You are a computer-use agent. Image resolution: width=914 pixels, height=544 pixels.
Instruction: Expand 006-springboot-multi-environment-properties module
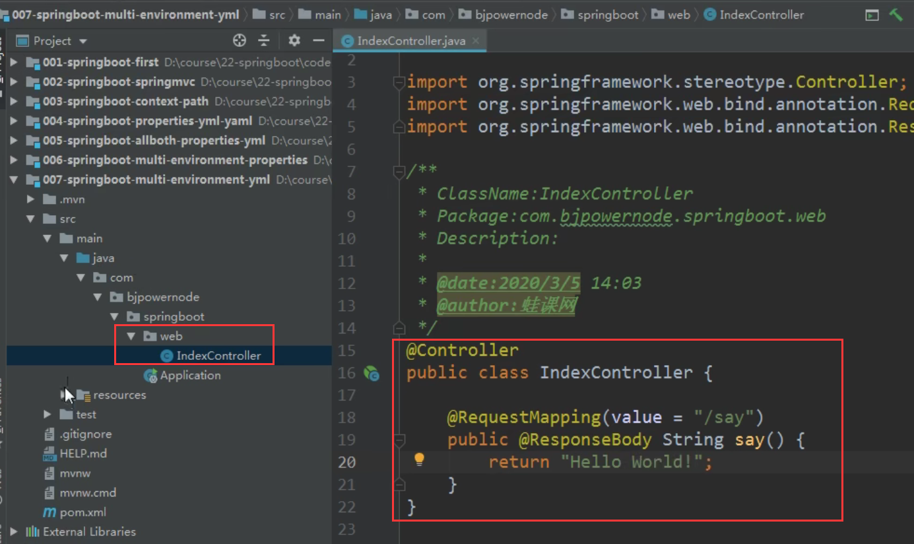coord(15,160)
